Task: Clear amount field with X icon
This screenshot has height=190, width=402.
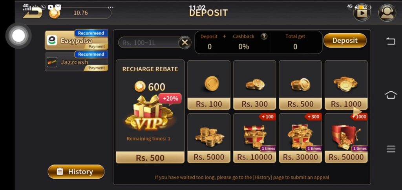Action: click(185, 42)
